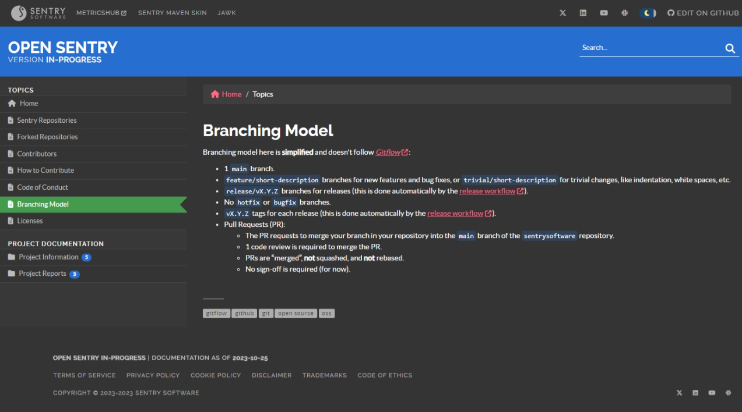Expand the Project Information folder
Viewport: 742px width, 412px height.
pyautogui.click(x=48, y=257)
